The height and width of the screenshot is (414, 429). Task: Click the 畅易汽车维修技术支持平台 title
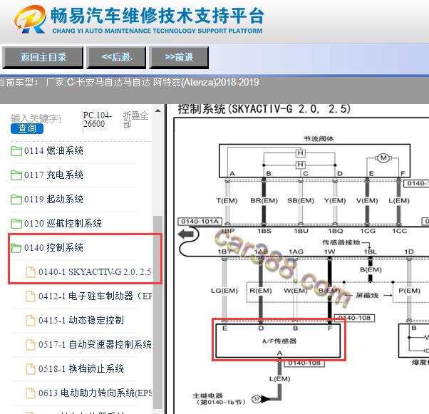(x=157, y=16)
